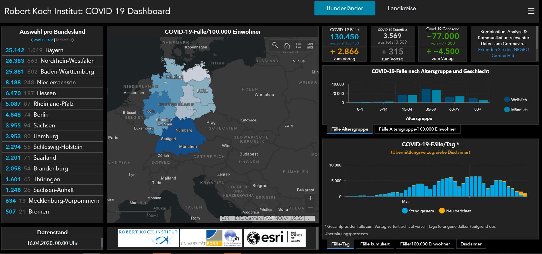Open the map search tool
Image resolution: width=542 pixels, height=254 pixels.
(x=275, y=45)
